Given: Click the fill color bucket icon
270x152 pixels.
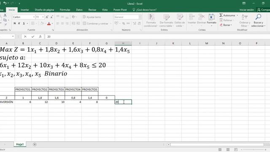Looking at the screenshot, I should (x=42, y=23).
